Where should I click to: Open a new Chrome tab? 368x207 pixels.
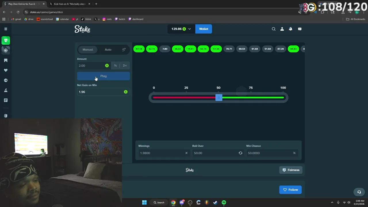pyautogui.click(x=96, y=4)
